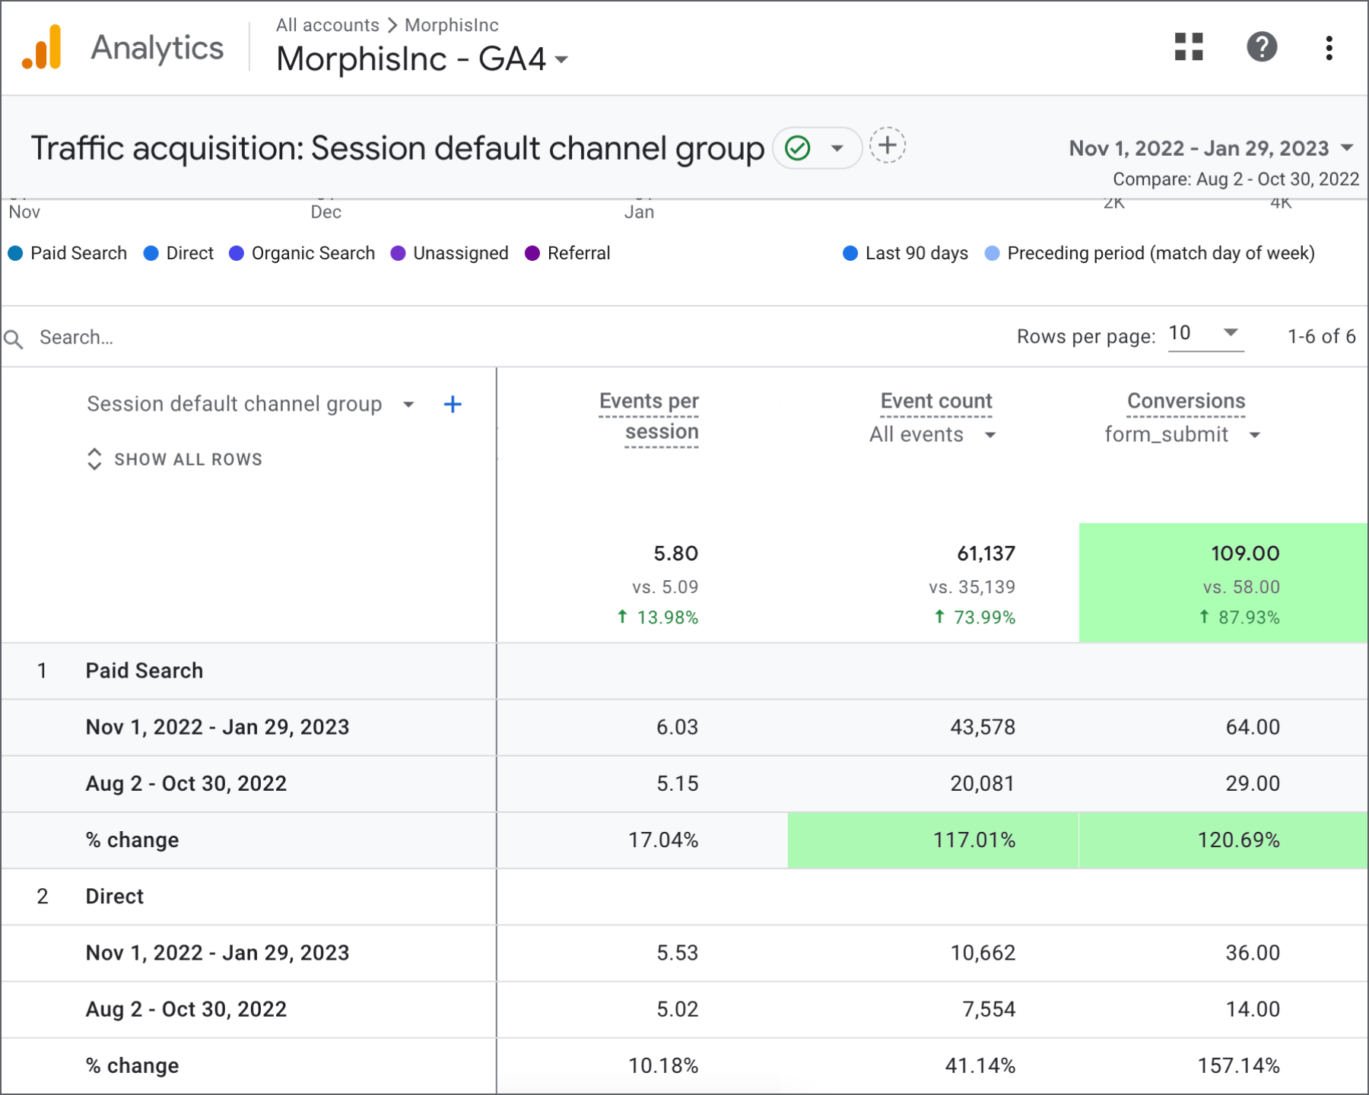This screenshot has height=1095, width=1369.
Task: Open Session default channel group dimension dropdown
Action: click(x=408, y=405)
